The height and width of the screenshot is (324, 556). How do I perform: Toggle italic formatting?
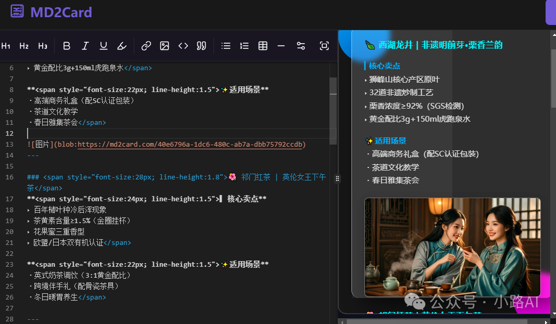point(85,46)
